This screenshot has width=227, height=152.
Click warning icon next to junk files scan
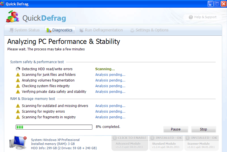[18, 75]
